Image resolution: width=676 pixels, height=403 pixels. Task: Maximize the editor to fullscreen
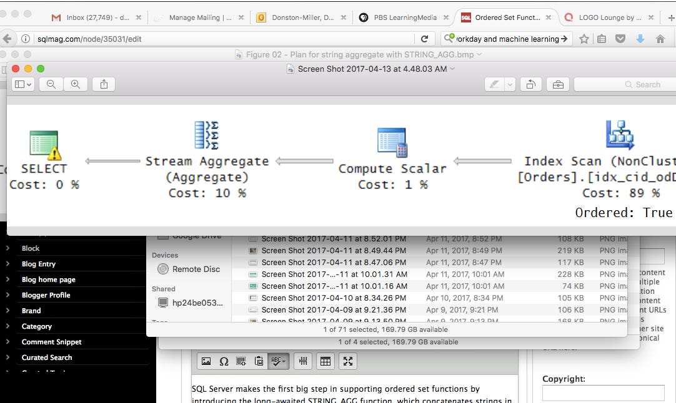(x=348, y=361)
